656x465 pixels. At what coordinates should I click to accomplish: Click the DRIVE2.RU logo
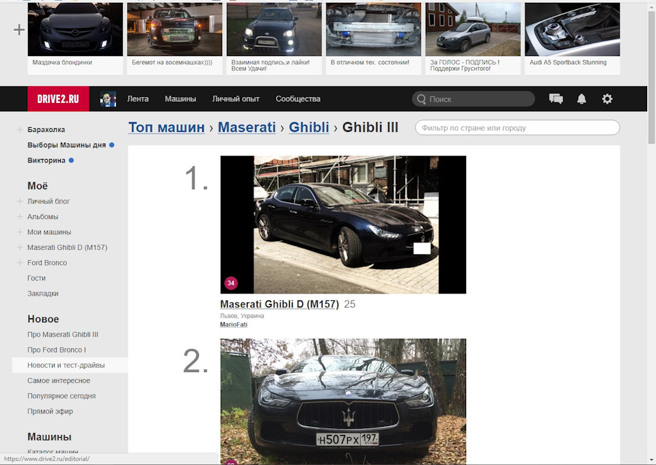[x=58, y=99]
